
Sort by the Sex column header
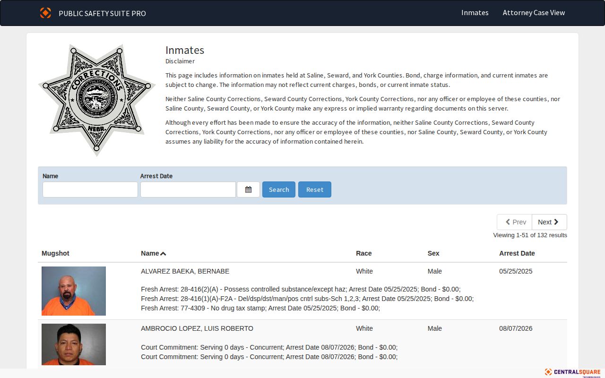point(433,253)
